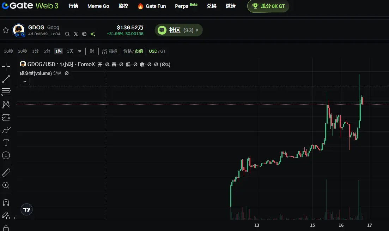Go to the Gate Web3 logo home
The image size is (389, 231).
coord(30,6)
